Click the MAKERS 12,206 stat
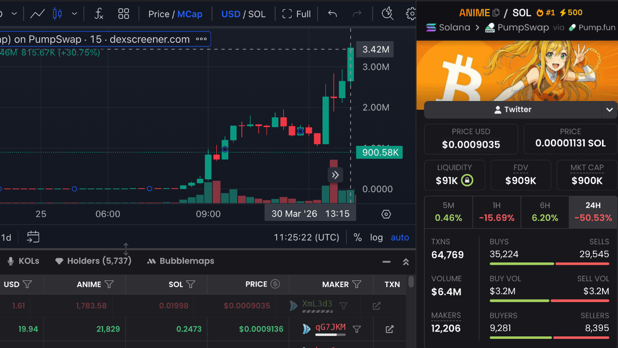 pyautogui.click(x=446, y=322)
